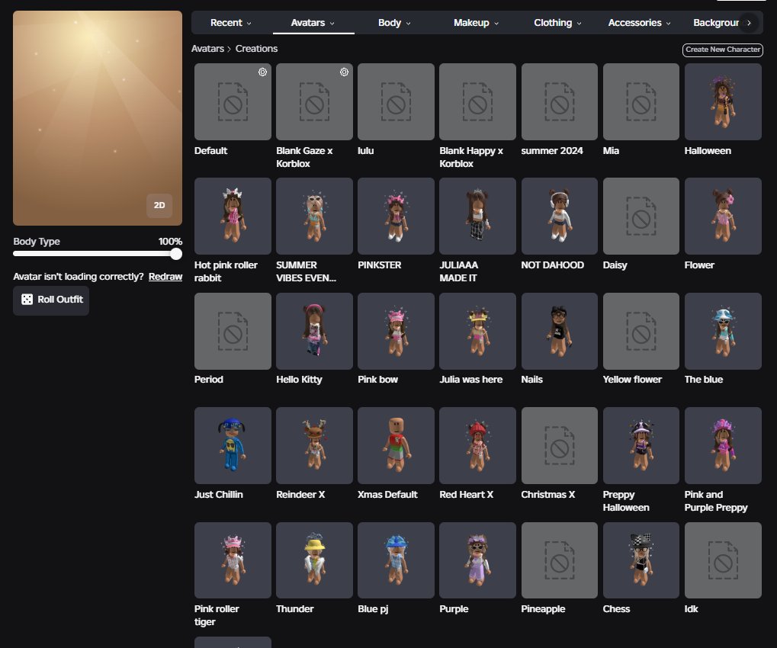The height and width of the screenshot is (648, 777).
Task: Select the Halloween avatar thumbnail
Action: coord(723,101)
